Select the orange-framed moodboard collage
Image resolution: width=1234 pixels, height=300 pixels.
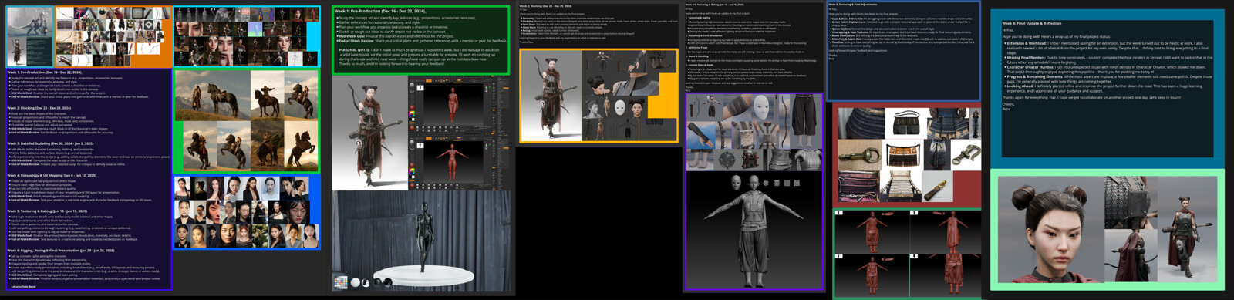[113, 37]
